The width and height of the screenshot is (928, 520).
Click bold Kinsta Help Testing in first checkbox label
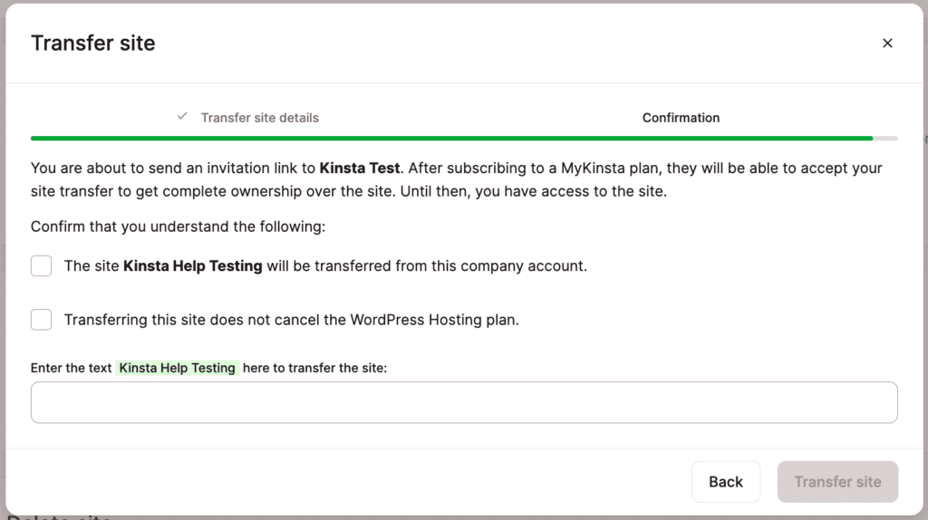[x=192, y=266]
